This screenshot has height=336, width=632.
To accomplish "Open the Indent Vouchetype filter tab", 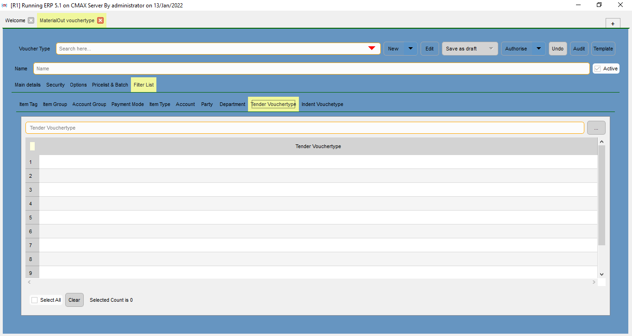I will tap(322, 104).
